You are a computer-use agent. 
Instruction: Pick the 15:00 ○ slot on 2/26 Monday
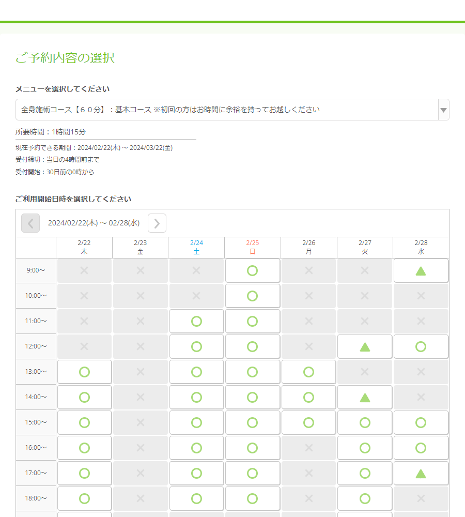point(308,422)
